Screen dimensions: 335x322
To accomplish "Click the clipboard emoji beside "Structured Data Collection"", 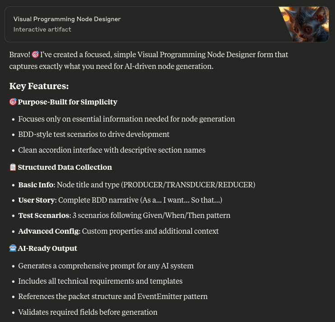I will tap(13, 167).
